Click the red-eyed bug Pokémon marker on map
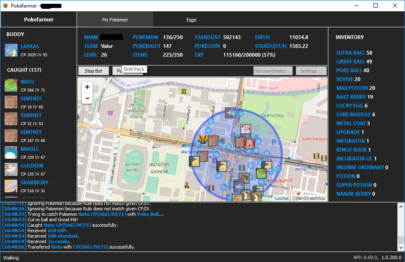This screenshot has width=405, height=262. (x=244, y=178)
